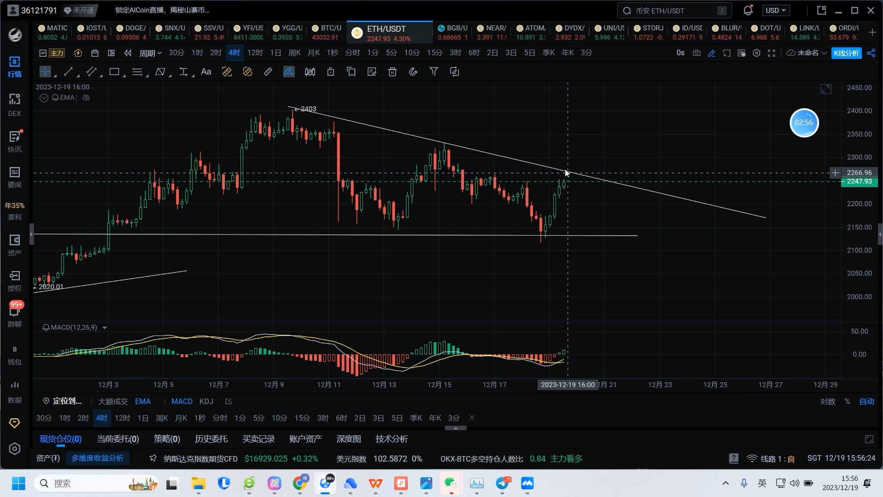This screenshot has height=497, width=883.
Task: Click the K线分析 button
Action: coord(846,53)
